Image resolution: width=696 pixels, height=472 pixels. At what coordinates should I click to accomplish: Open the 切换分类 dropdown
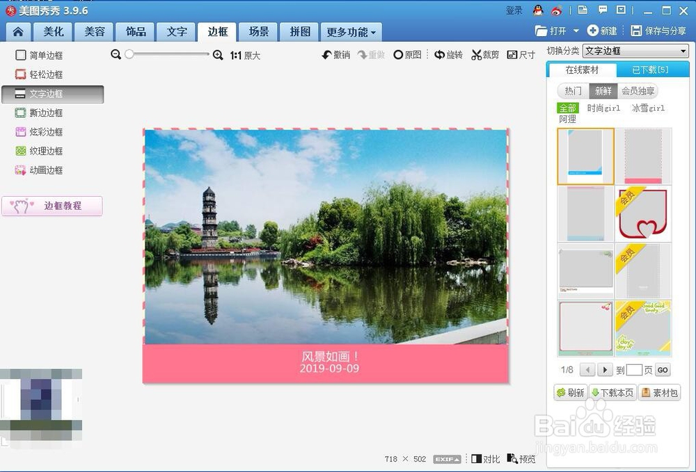(635, 50)
